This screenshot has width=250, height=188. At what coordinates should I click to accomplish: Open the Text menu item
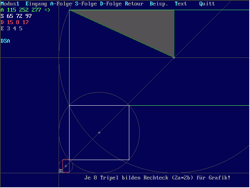tap(181, 3)
